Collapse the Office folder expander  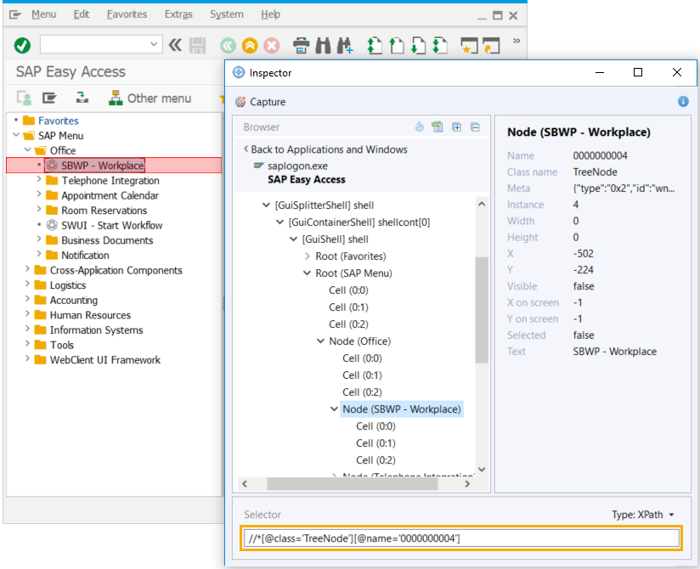click(x=28, y=150)
